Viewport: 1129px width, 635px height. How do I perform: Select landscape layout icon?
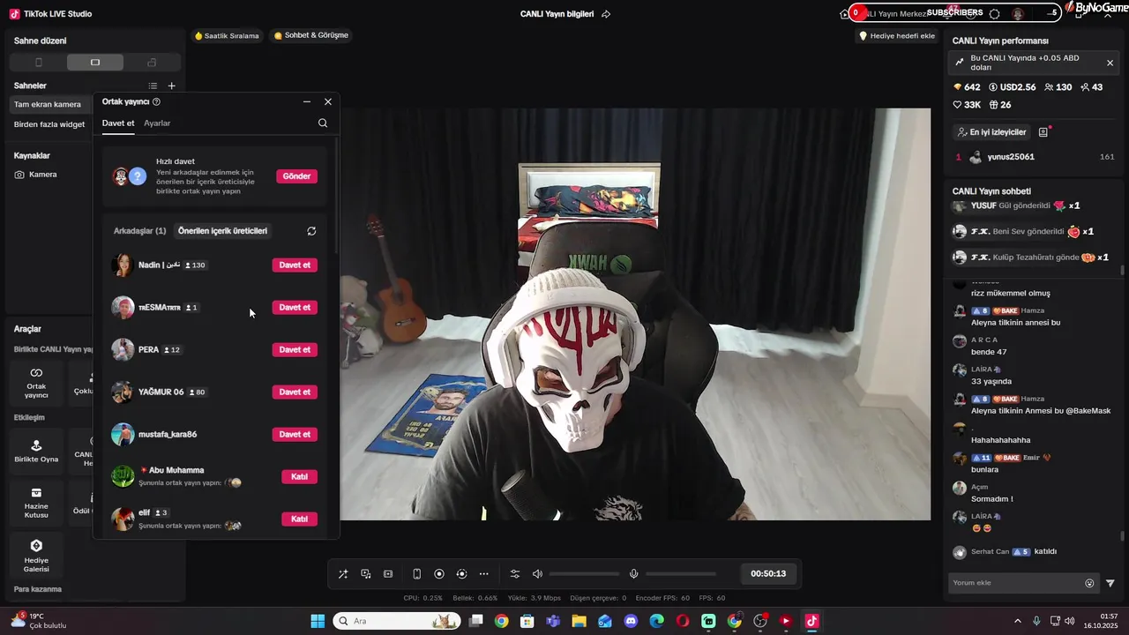pyautogui.click(x=95, y=63)
